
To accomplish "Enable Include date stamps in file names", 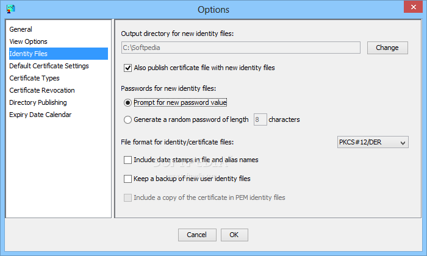I will (127, 160).
